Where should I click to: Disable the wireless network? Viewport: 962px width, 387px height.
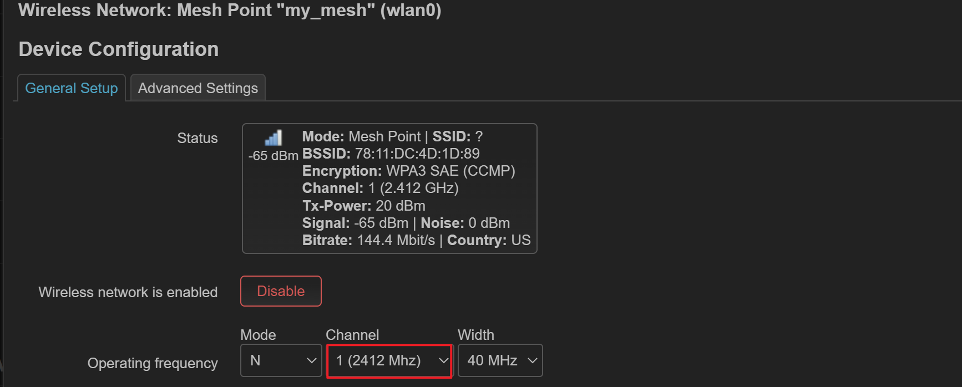point(281,291)
